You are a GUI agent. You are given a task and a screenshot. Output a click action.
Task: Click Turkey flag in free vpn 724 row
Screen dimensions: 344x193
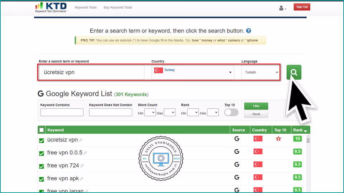coord(258,164)
